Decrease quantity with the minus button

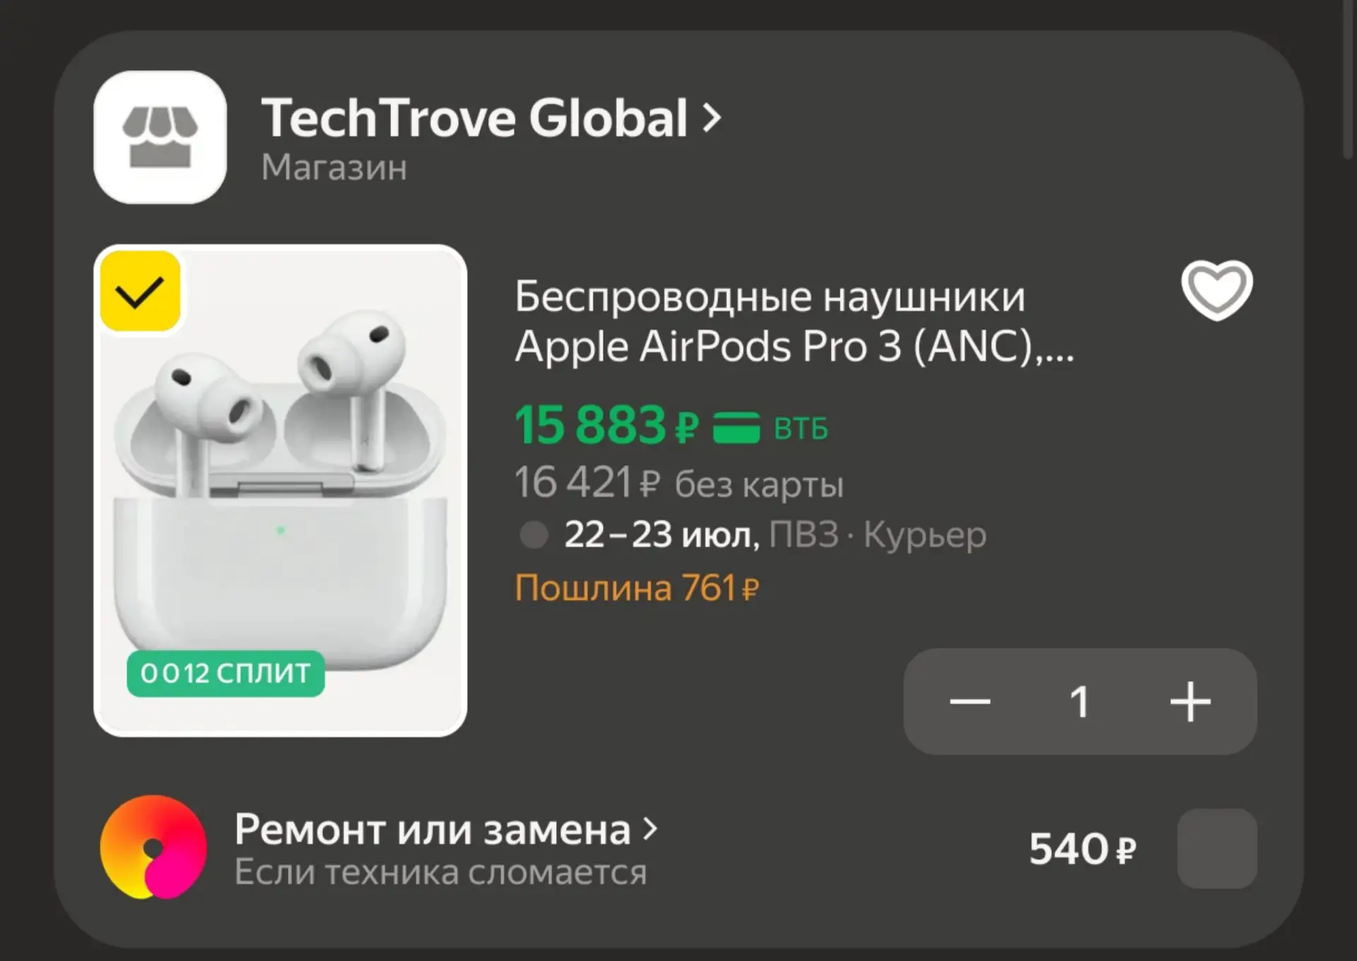tap(970, 702)
